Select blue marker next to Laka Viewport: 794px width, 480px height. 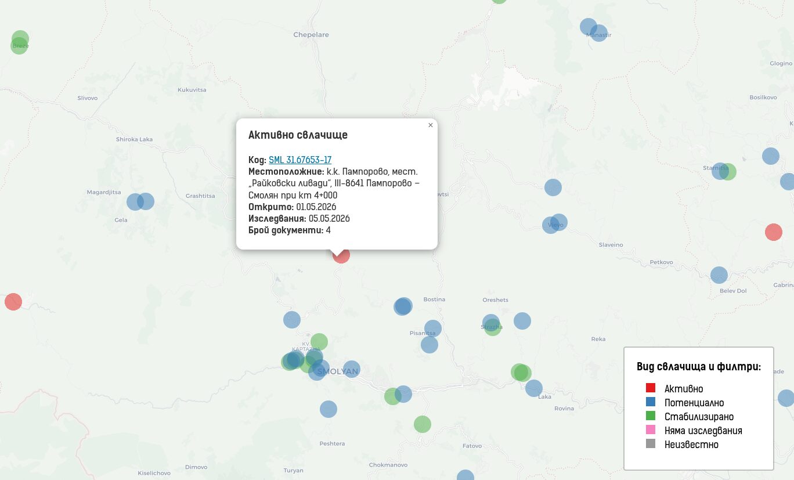click(533, 388)
